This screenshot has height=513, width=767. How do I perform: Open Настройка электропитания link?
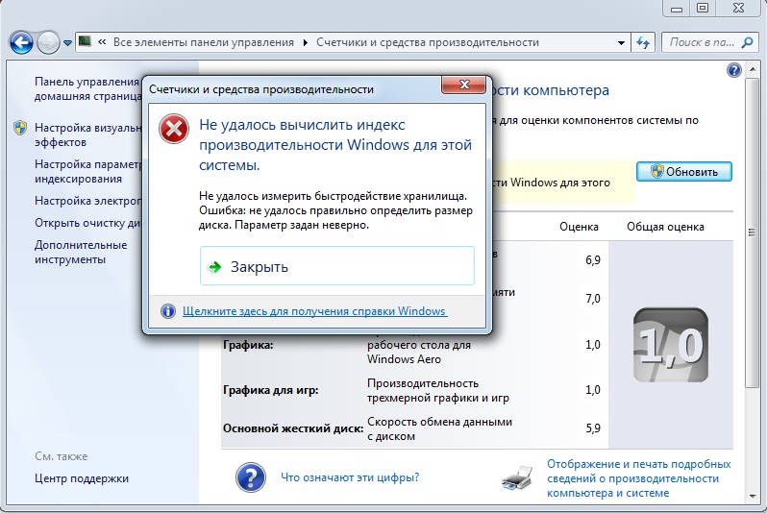click(x=87, y=201)
